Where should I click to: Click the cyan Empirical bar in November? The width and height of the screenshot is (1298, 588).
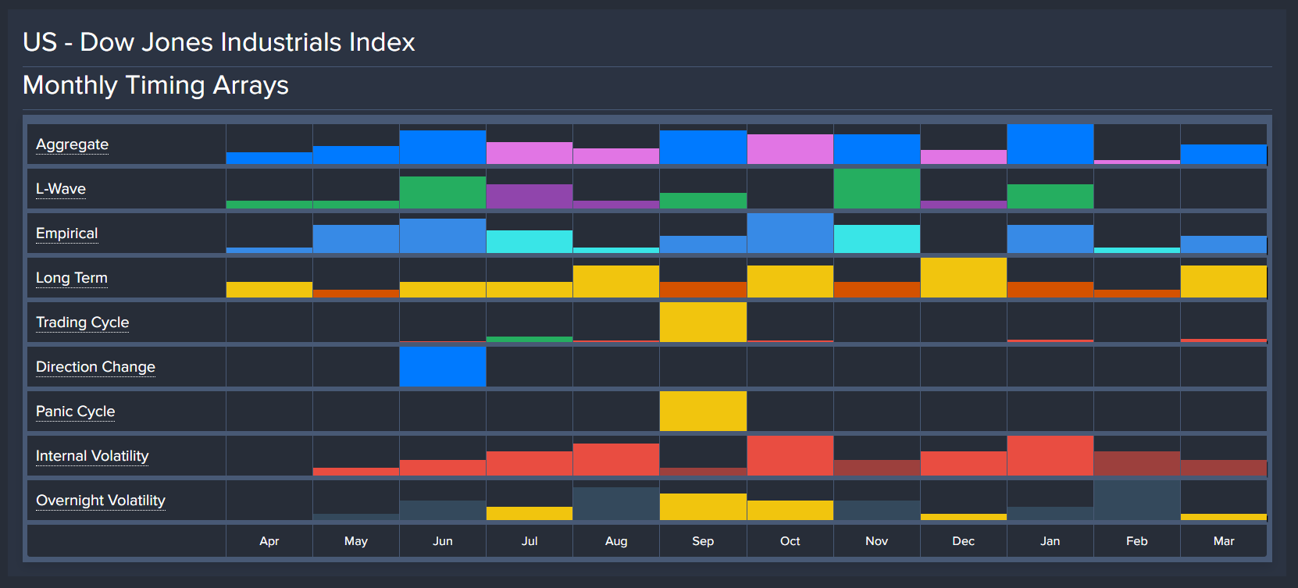[876, 239]
